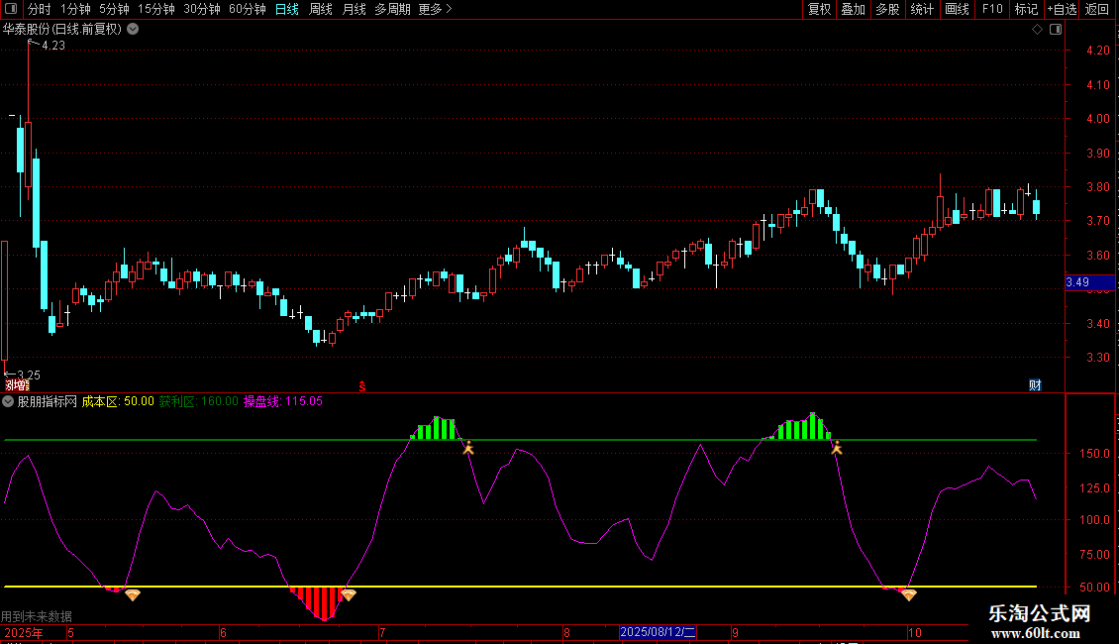1119x644 pixels.
Task: Click the 财 finance marker icon
Action: (x=1035, y=385)
